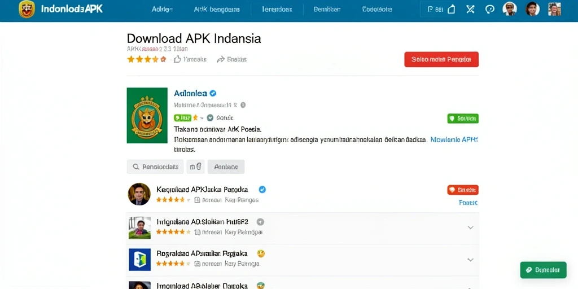Click the mascot logo in the header
The height and width of the screenshot is (289, 578).
tap(27, 9)
